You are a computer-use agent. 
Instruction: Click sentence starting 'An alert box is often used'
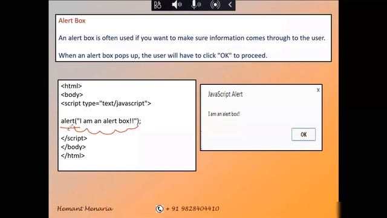(x=192, y=38)
